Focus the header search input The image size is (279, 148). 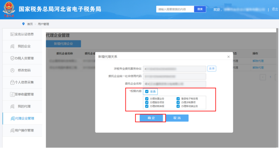pos(175,9)
